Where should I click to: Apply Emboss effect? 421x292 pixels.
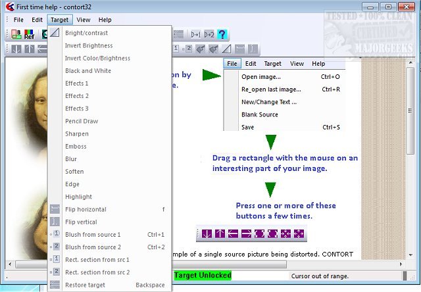coord(110,146)
